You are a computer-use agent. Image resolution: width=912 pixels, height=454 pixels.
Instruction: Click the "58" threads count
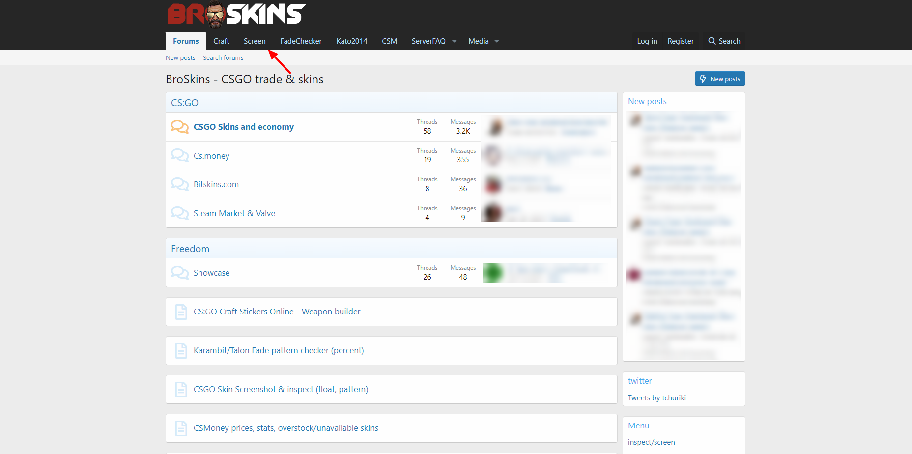(x=427, y=131)
